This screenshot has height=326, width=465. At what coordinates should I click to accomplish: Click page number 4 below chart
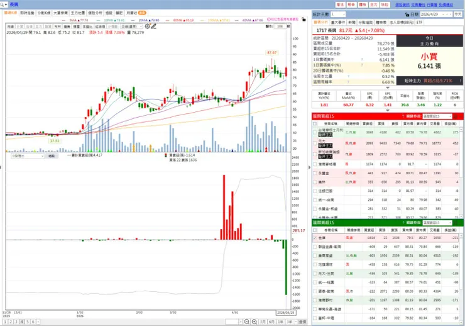pos(22,322)
